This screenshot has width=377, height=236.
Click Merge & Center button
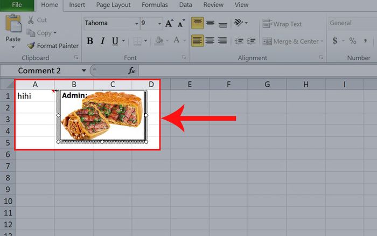290,41
